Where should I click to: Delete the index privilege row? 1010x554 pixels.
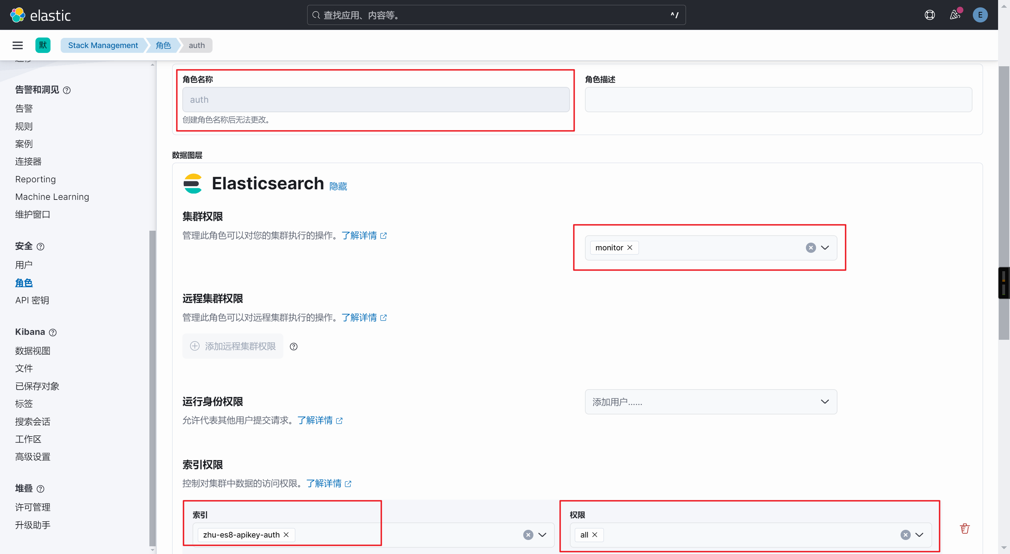tap(965, 528)
